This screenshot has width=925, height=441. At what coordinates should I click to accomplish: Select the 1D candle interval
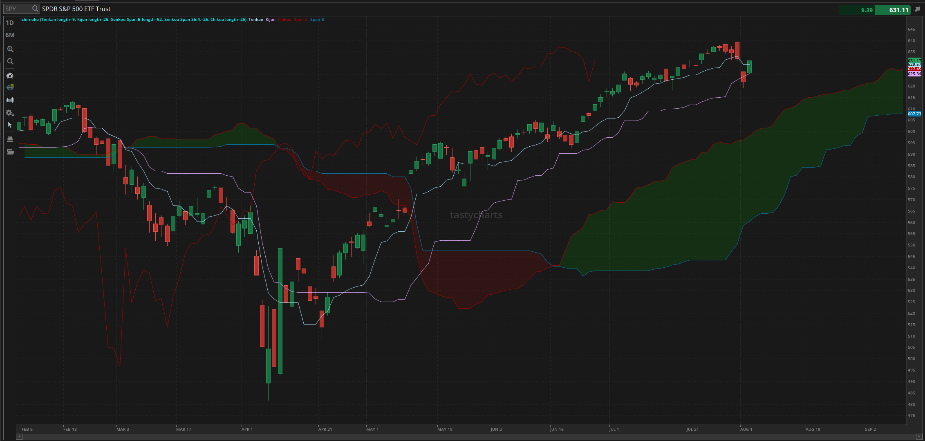(10, 23)
